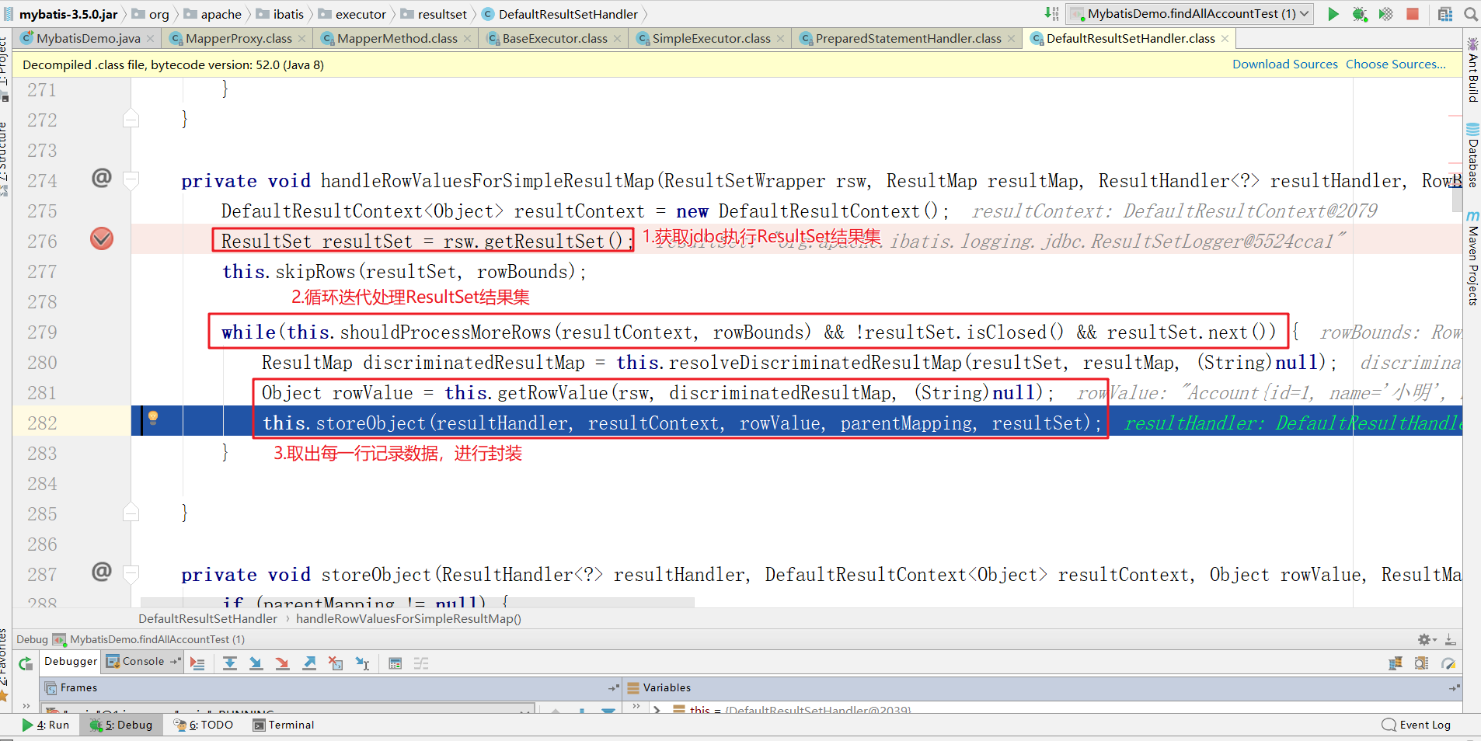Drop the current frame

click(x=336, y=664)
